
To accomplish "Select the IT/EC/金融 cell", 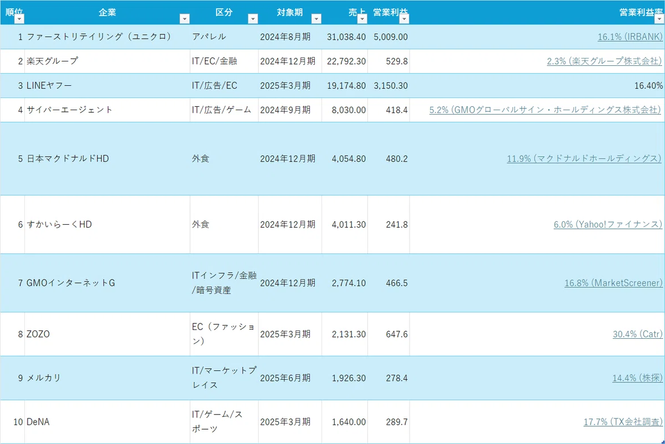I will [224, 61].
